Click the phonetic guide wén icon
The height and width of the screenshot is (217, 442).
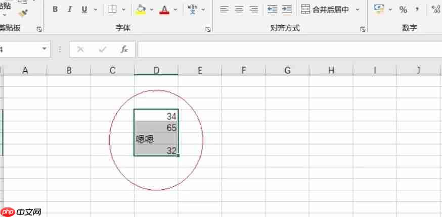tap(193, 10)
